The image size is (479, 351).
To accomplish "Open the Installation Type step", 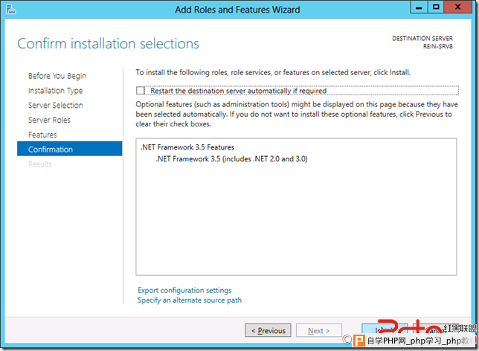I will pos(55,91).
